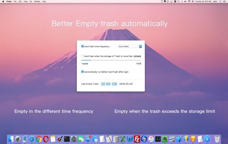
Task: Open Spotlight search magnifier
Action: coord(220,2)
